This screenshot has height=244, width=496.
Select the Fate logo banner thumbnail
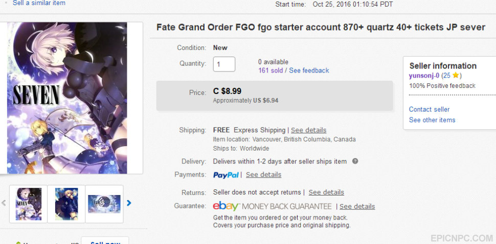pos(104,204)
